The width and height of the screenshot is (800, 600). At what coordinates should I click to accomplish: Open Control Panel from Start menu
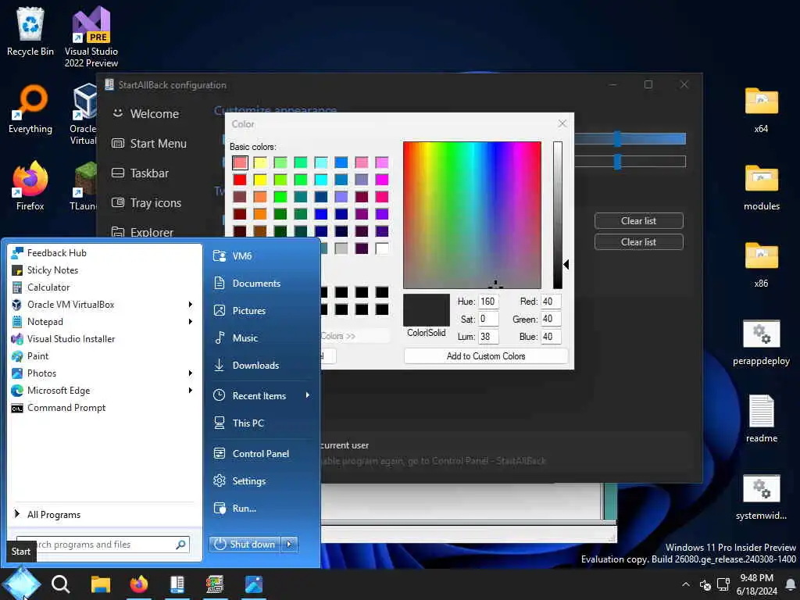[x=262, y=454]
